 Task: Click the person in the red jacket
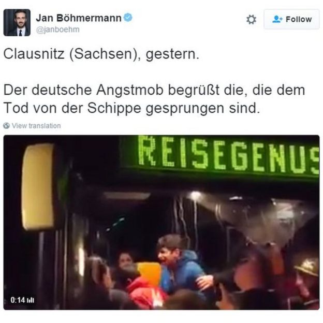point(145,292)
